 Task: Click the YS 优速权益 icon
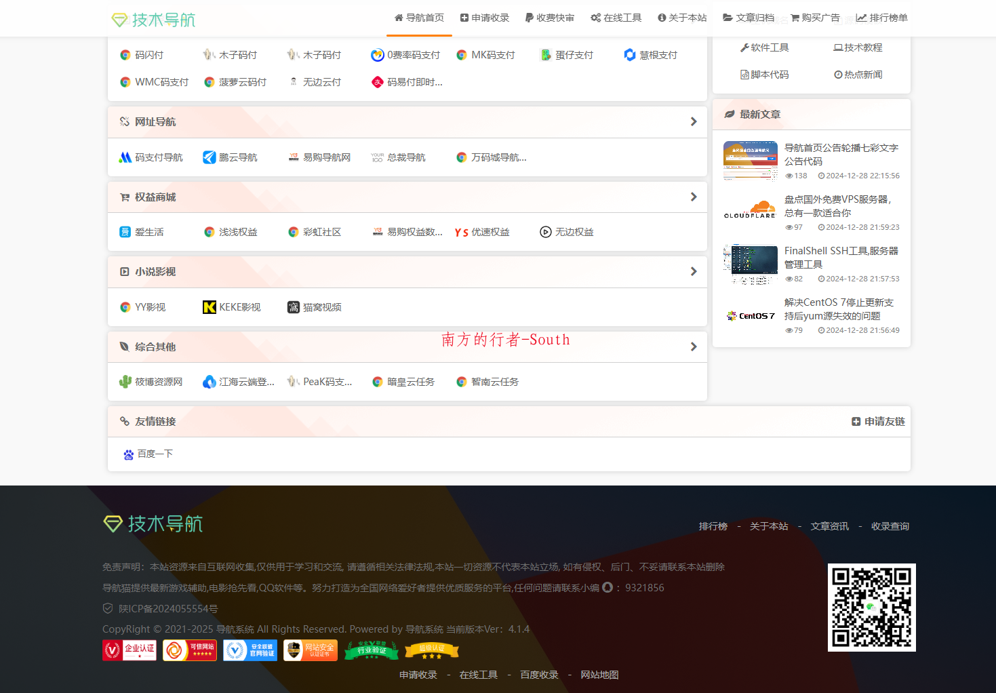click(x=462, y=232)
